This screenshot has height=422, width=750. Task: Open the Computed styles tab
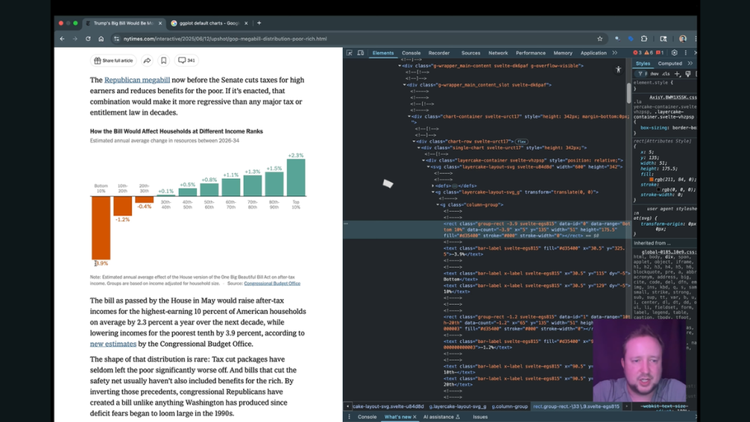670,63
